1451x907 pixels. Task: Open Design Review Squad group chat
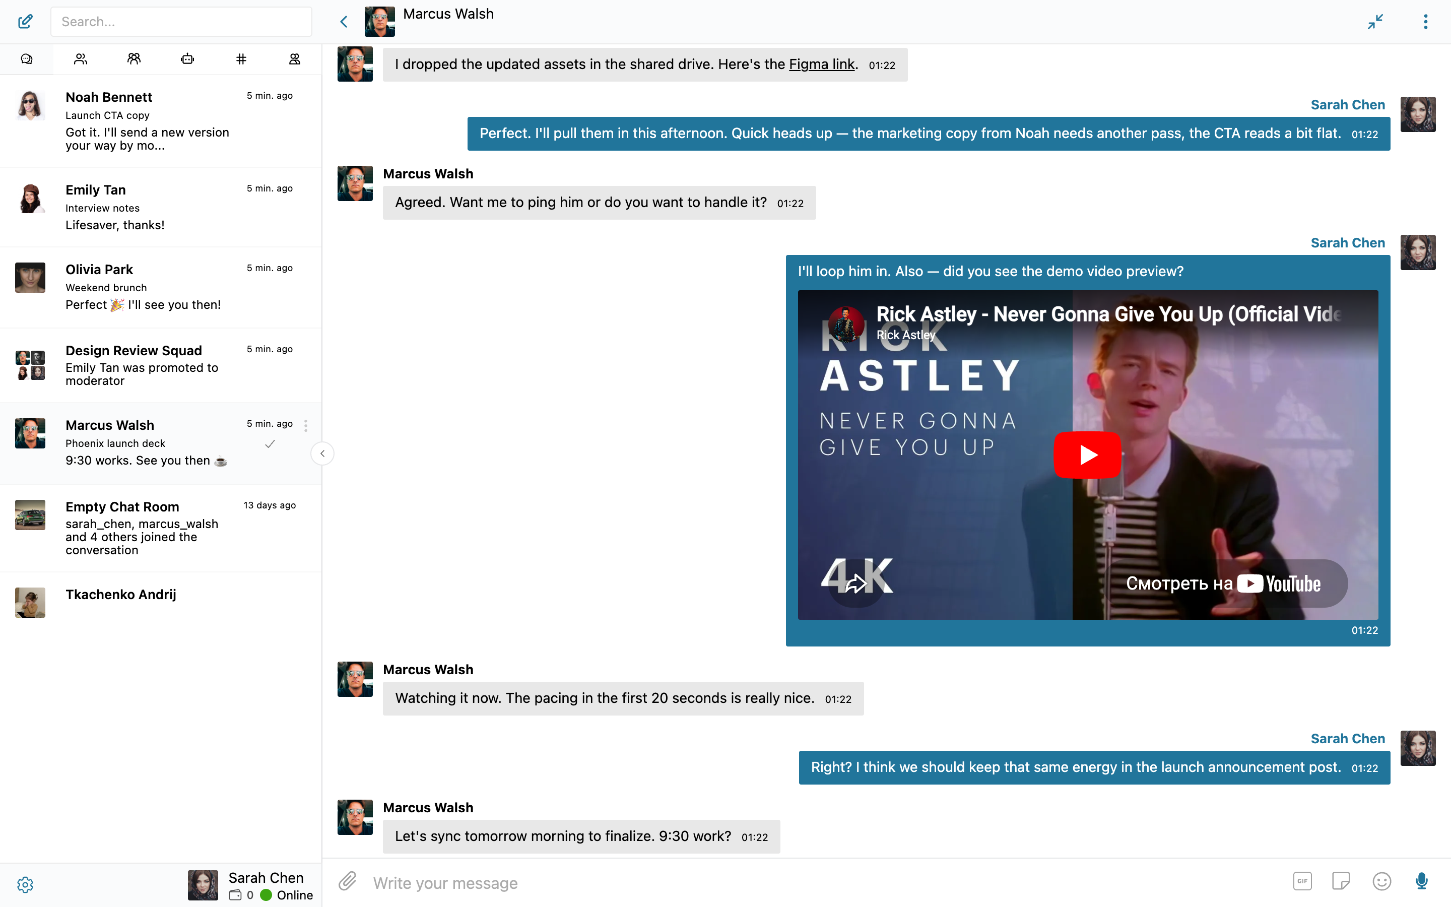161,365
